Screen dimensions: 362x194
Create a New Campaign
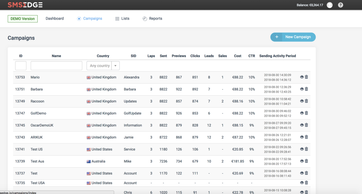pyautogui.click(x=293, y=37)
